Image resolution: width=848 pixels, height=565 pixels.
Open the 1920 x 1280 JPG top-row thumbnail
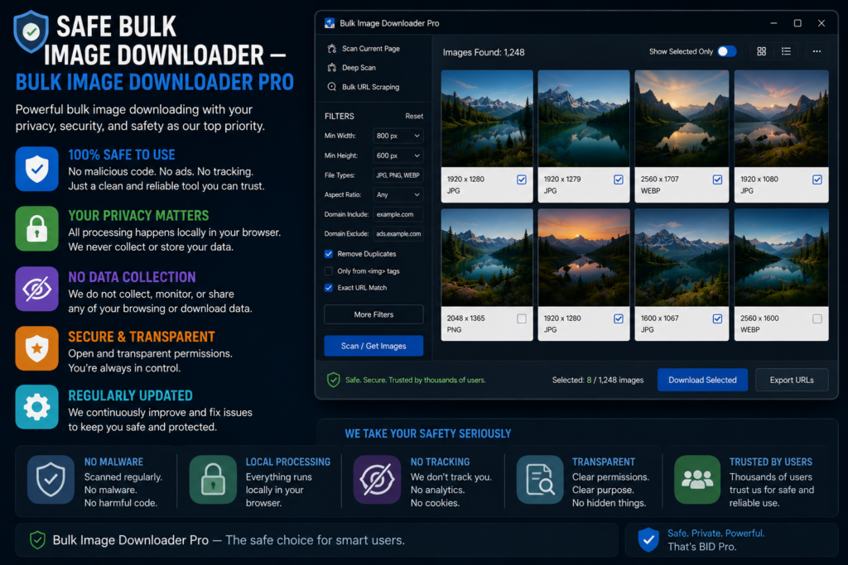487,118
